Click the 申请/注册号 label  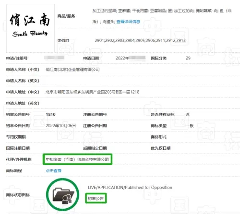tap(17, 58)
